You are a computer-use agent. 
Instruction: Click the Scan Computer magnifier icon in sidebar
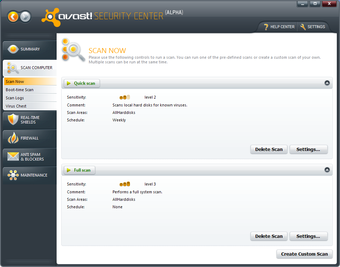(12, 68)
